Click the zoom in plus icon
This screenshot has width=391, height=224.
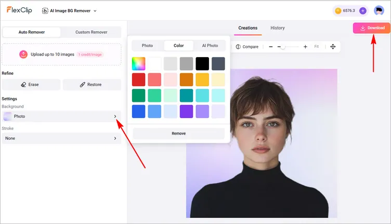point(305,47)
